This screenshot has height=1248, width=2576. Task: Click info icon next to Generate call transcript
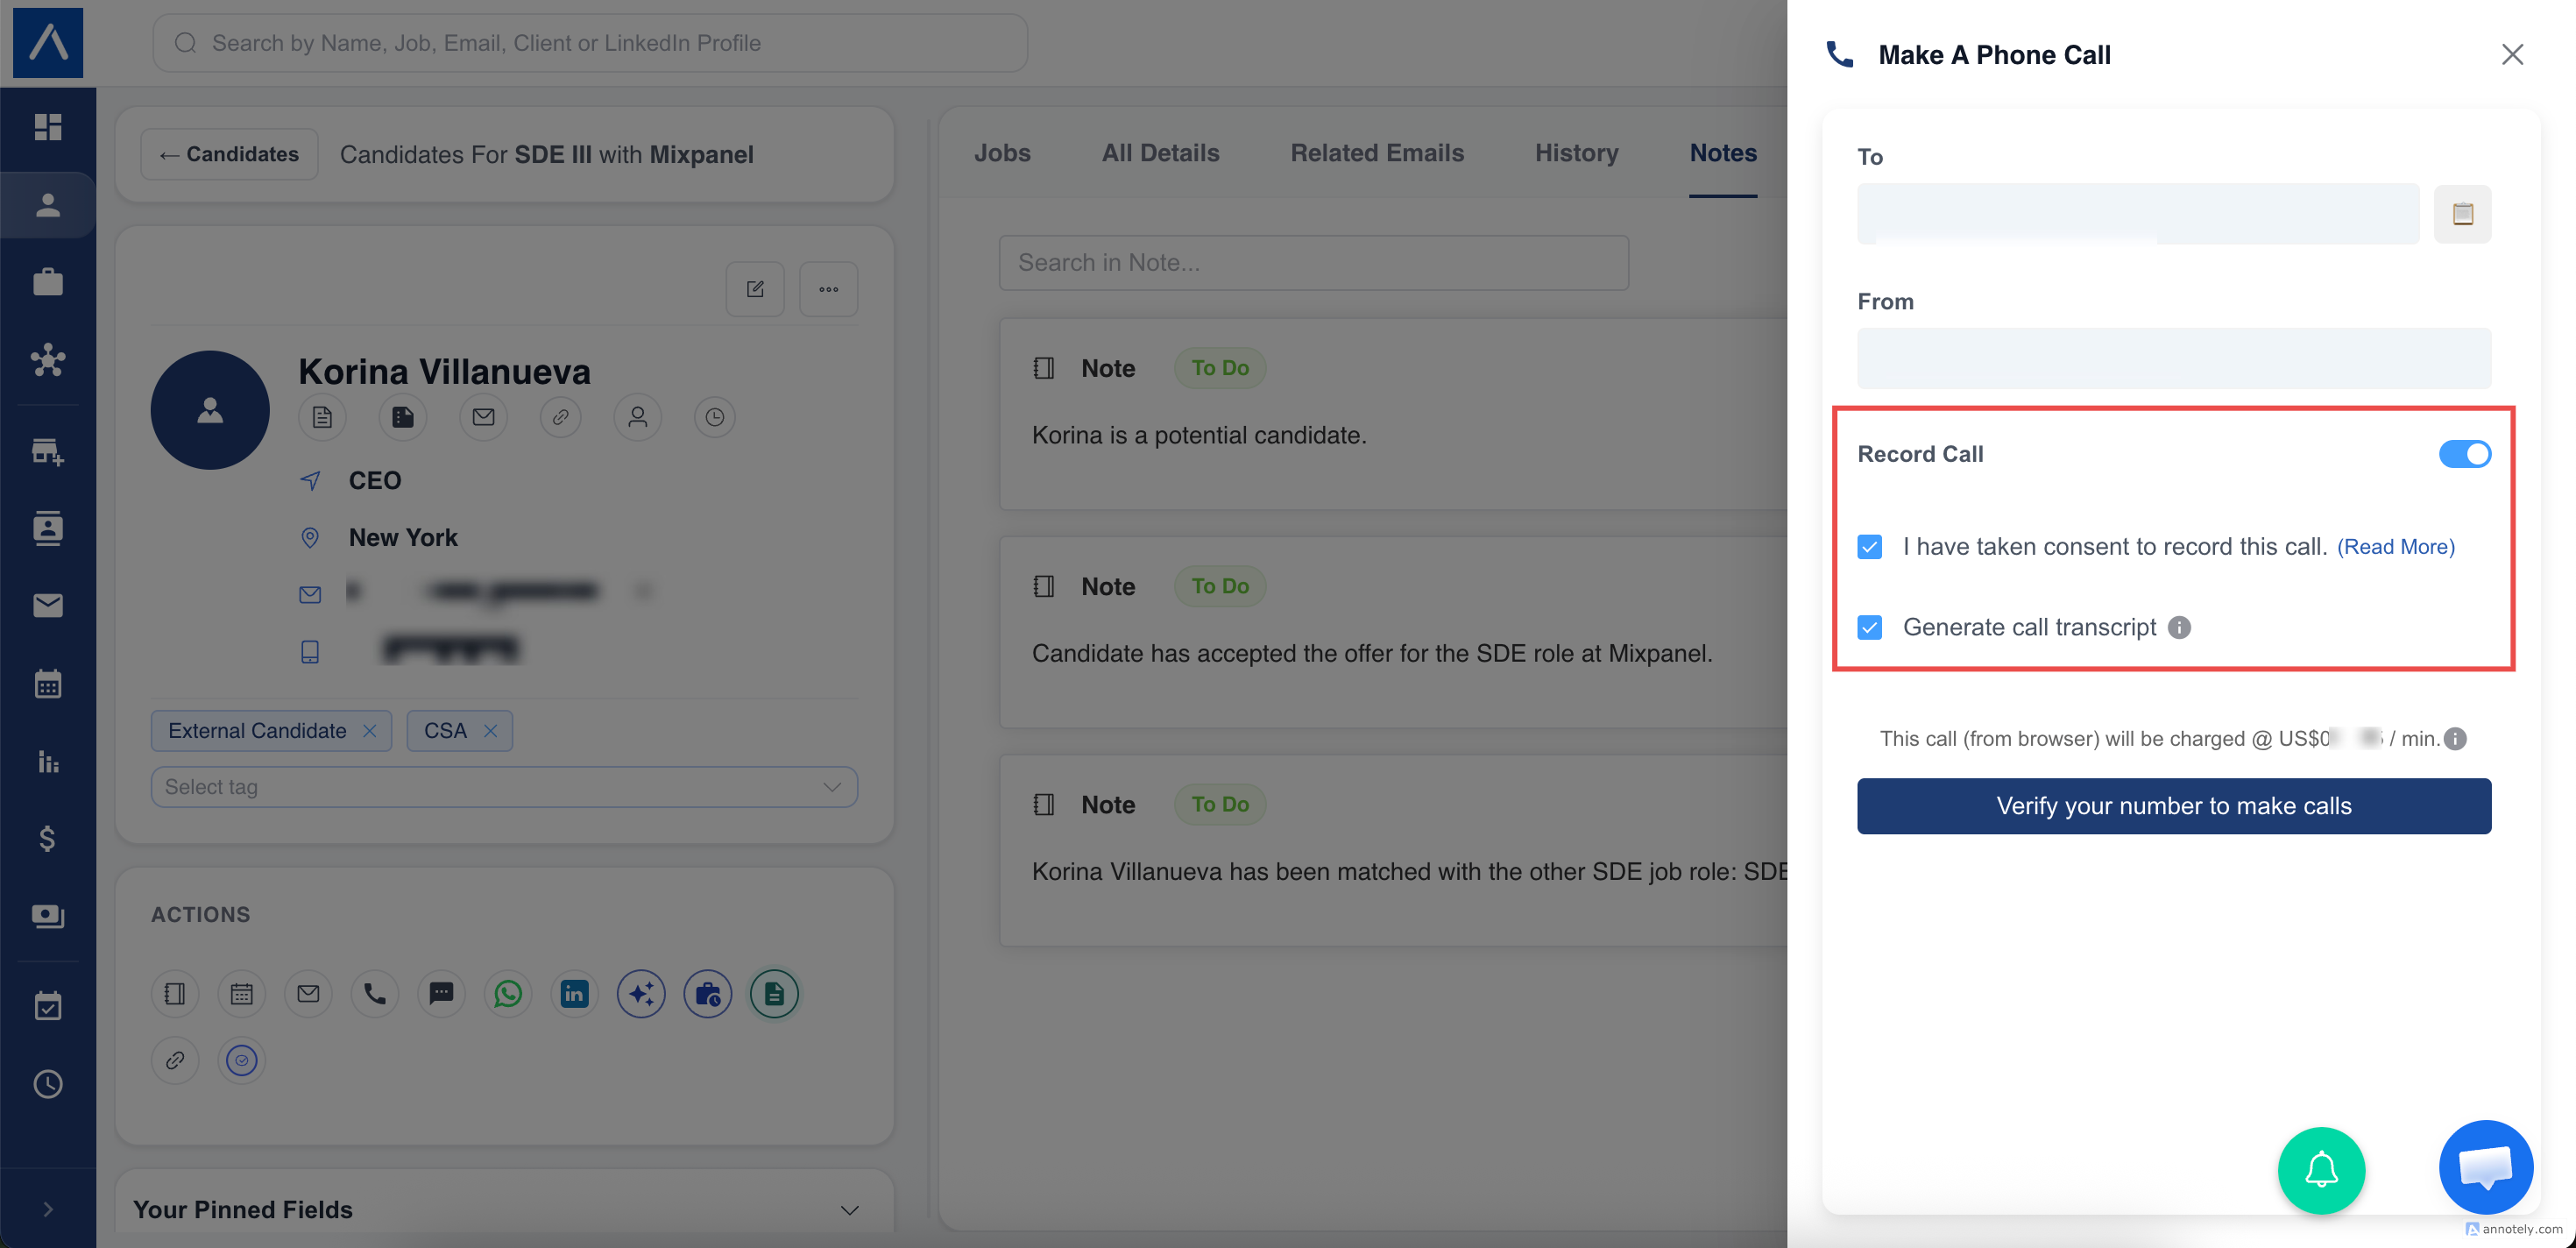(x=2179, y=627)
